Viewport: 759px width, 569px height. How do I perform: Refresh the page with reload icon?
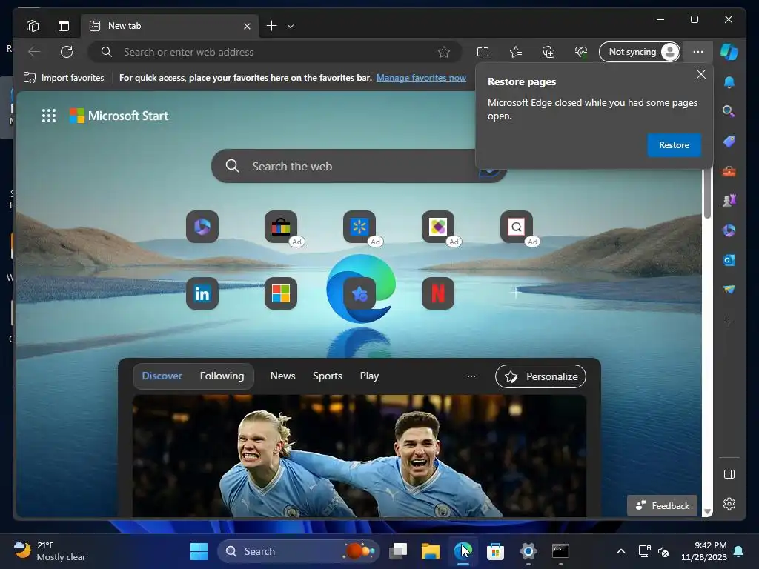tap(67, 52)
